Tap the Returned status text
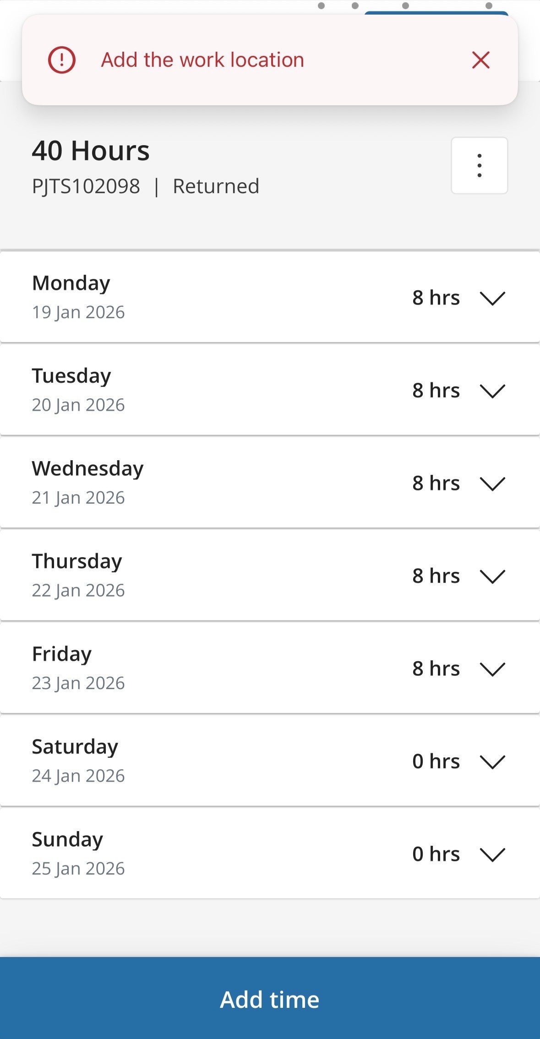The height and width of the screenshot is (1039, 540). click(x=216, y=186)
